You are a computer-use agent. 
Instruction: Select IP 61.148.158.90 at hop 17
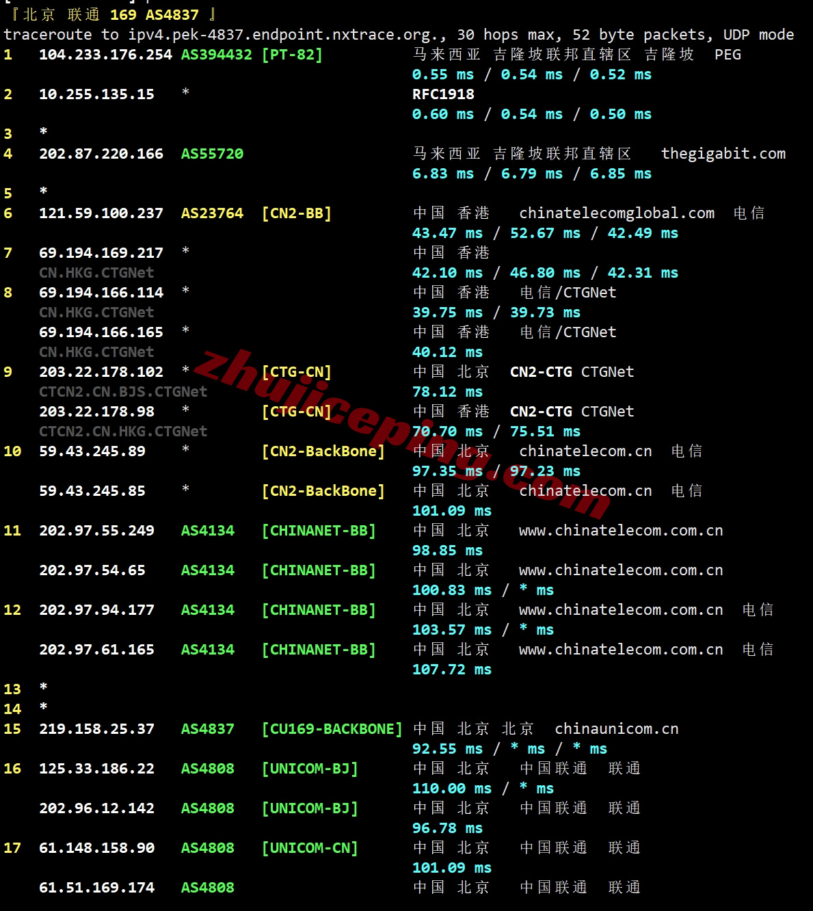tap(96, 848)
